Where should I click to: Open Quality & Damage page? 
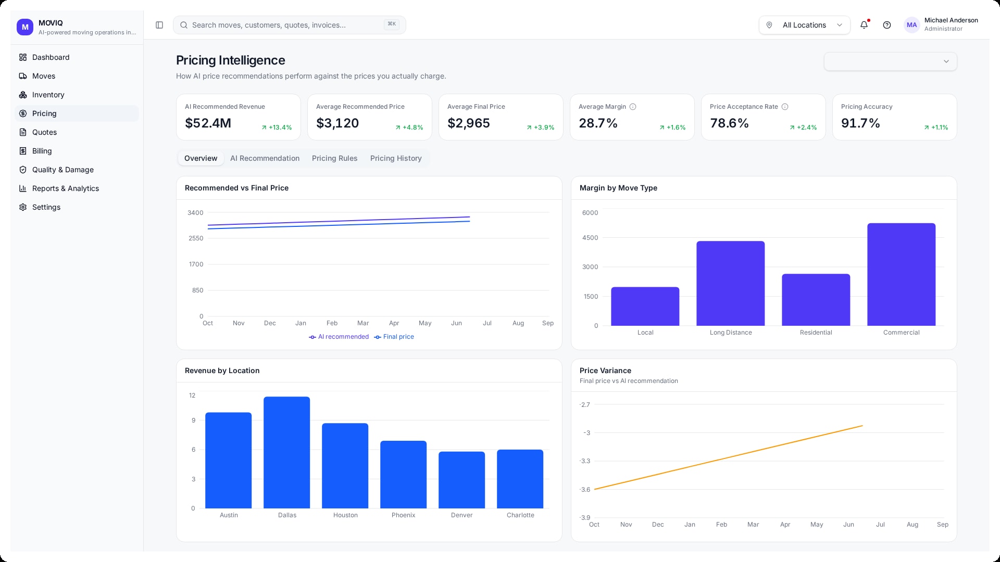click(x=77, y=170)
